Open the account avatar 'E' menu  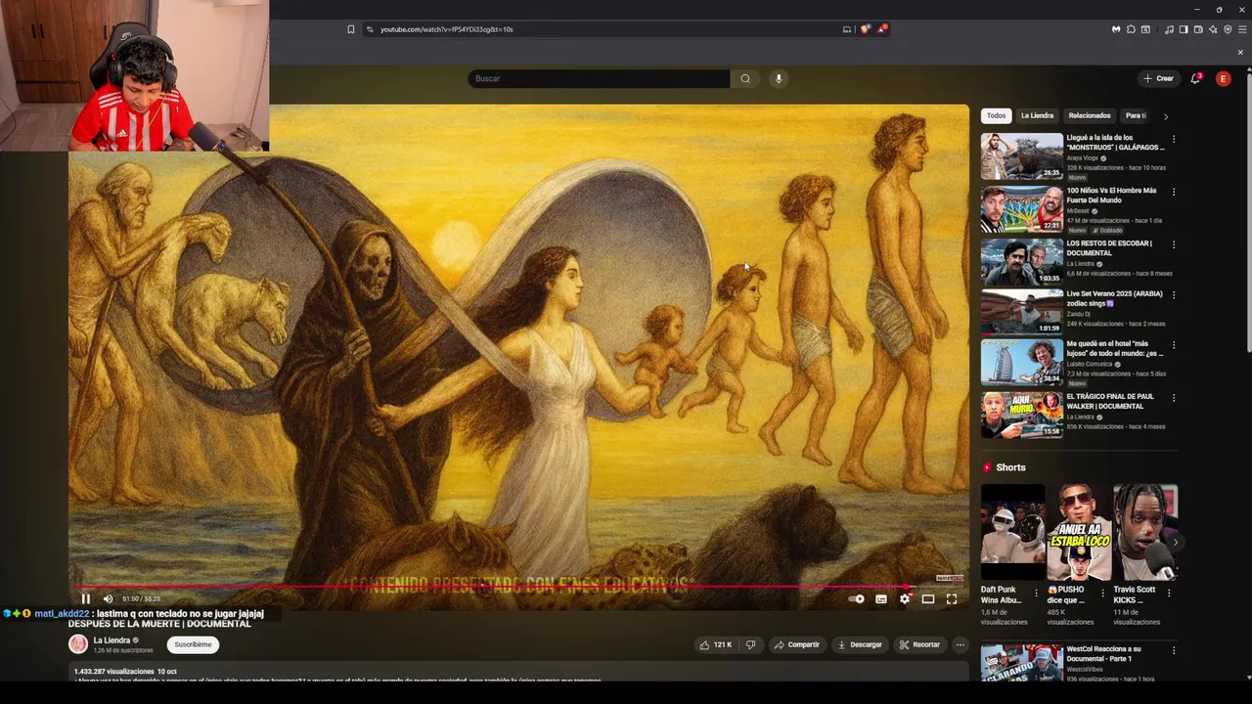1223,78
